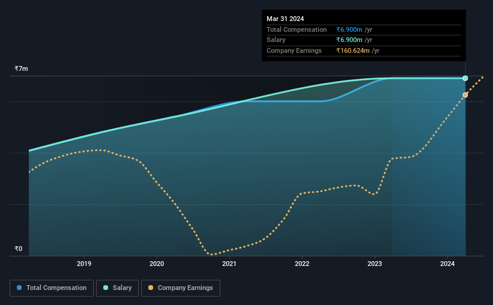Click the Total Compensation ₹6.900m tooltip value
The height and width of the screenshot is (305, 493).
coord(349,29)
